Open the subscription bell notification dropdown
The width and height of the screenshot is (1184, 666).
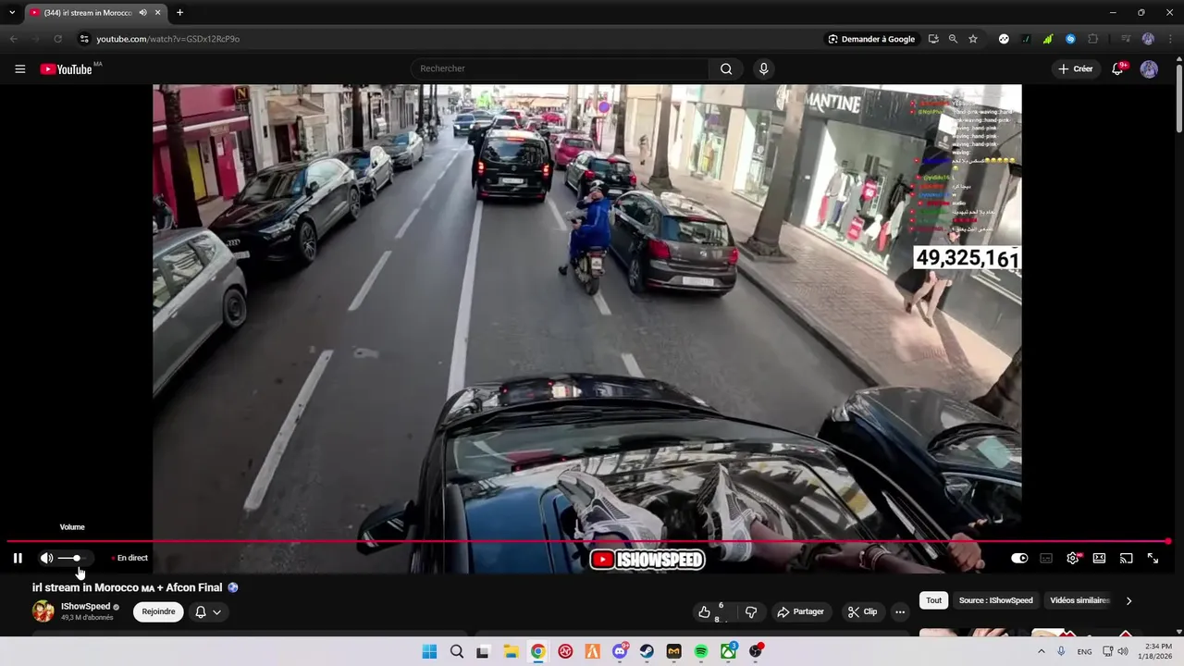(208, 611)
